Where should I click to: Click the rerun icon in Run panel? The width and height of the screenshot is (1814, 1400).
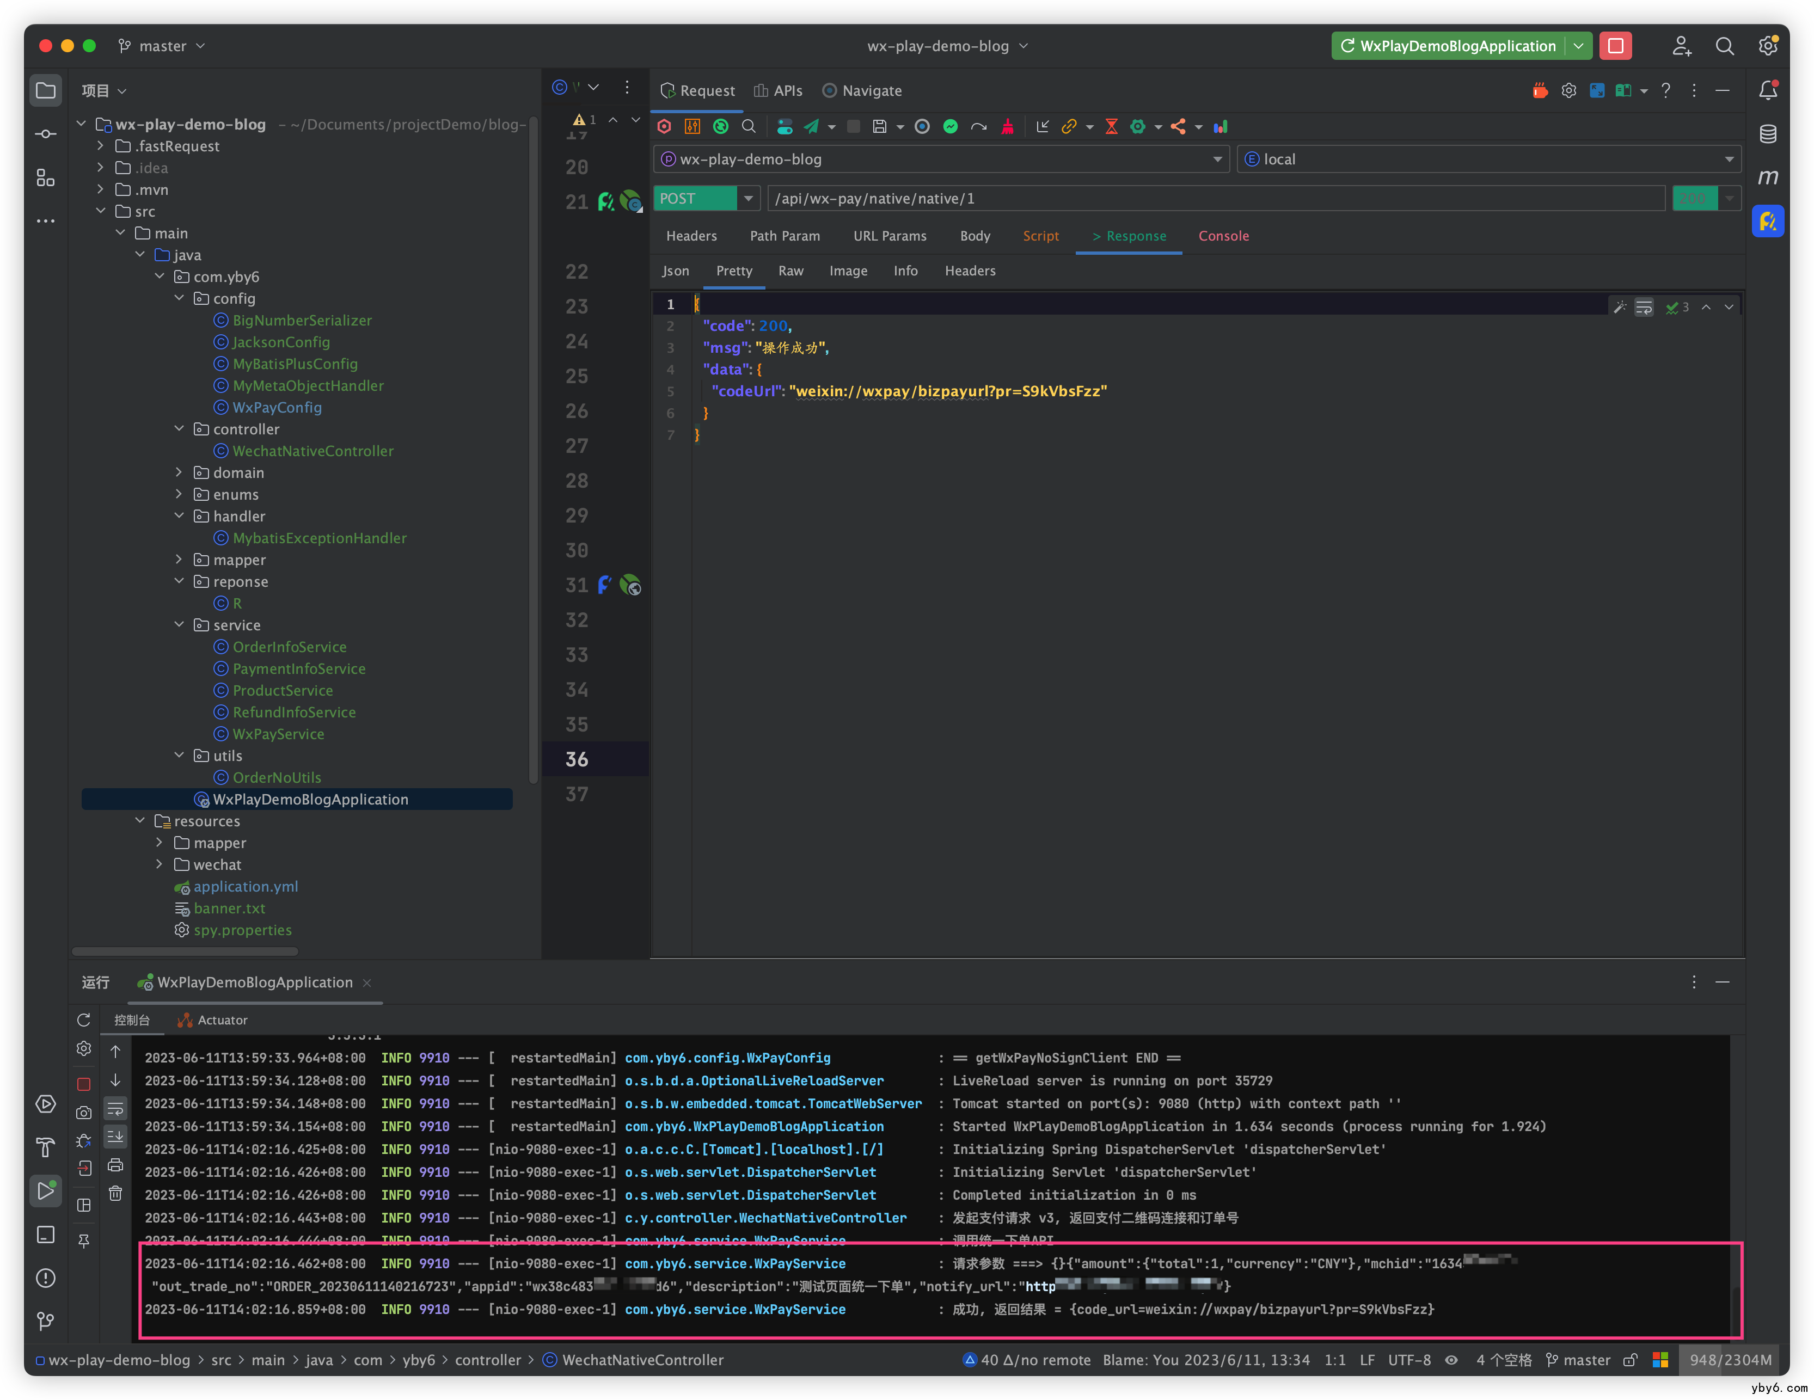(84, 1020)
